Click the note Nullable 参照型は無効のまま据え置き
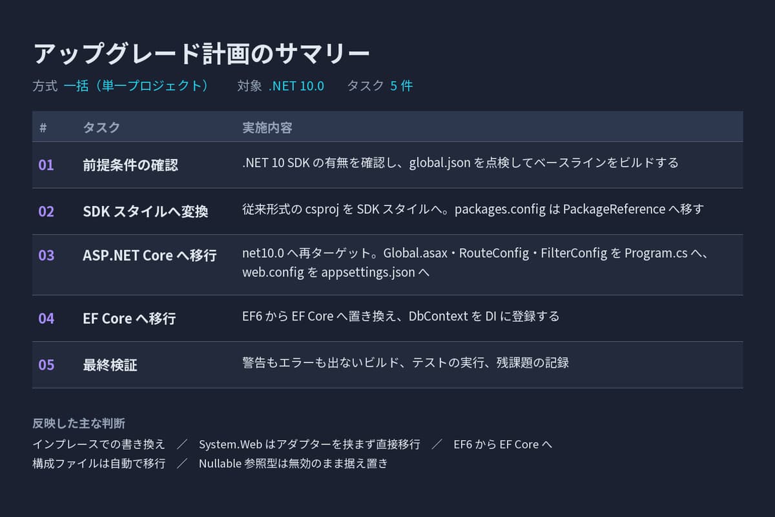Viewport: 775px width, 517px height. (293, 463)
